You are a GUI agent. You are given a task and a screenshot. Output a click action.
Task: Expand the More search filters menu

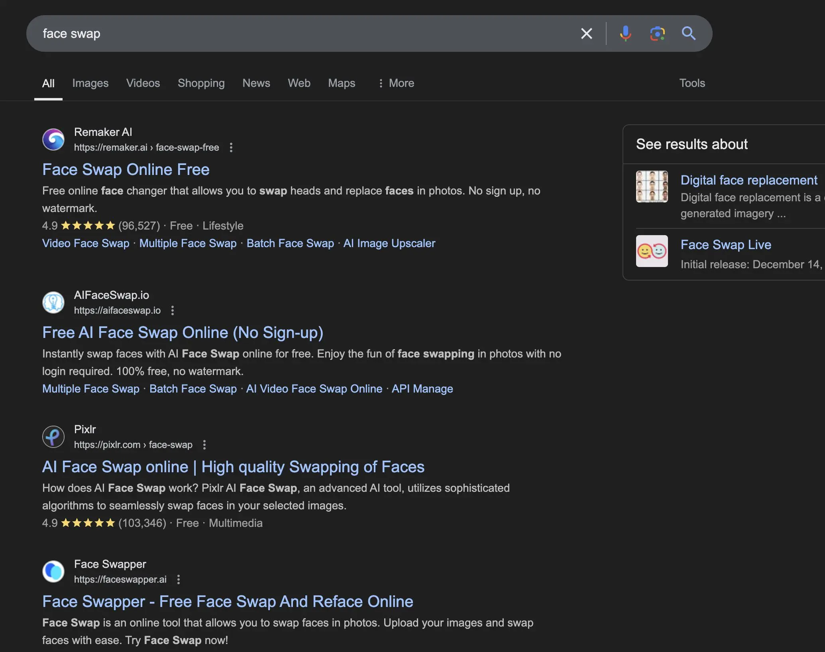396,83
